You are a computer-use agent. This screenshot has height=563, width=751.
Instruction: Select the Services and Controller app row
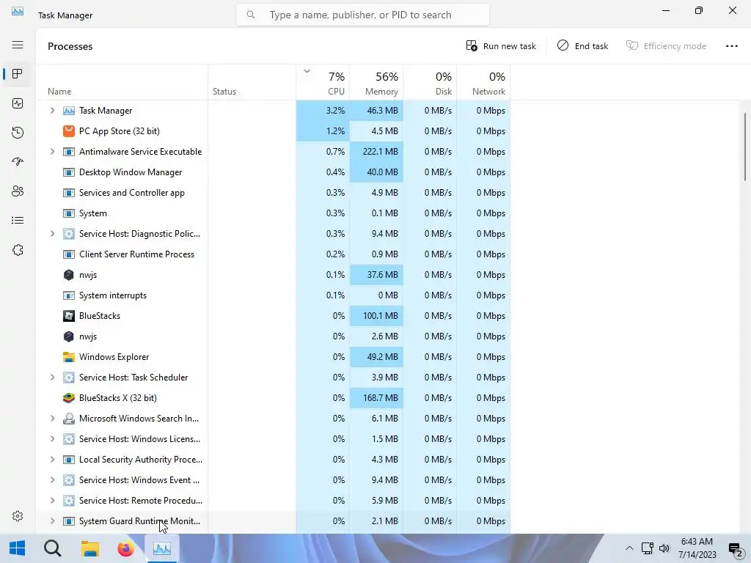274,193
